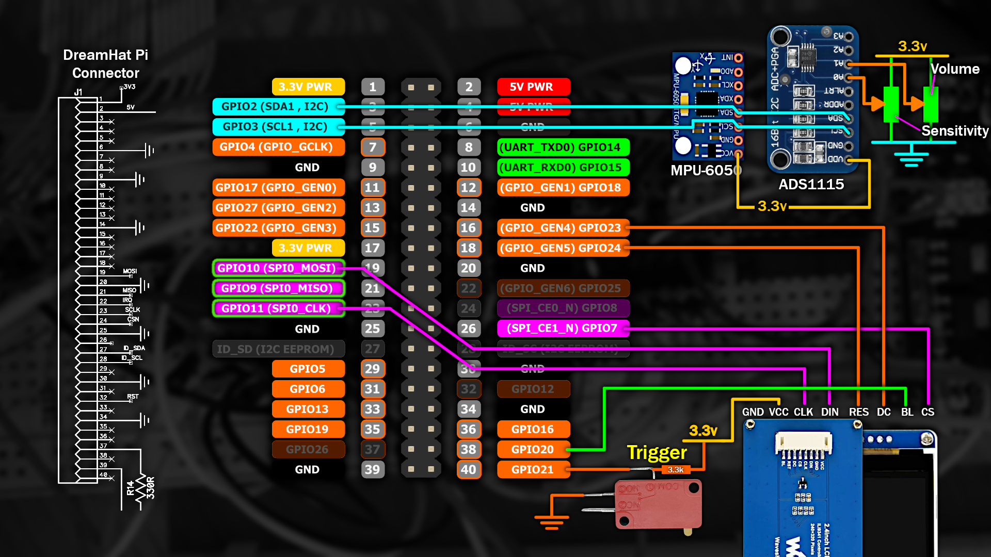The width and height of the screenshot is (991, 557).
Task: Click pin number 7 box
Action: (x=373, y=147)
